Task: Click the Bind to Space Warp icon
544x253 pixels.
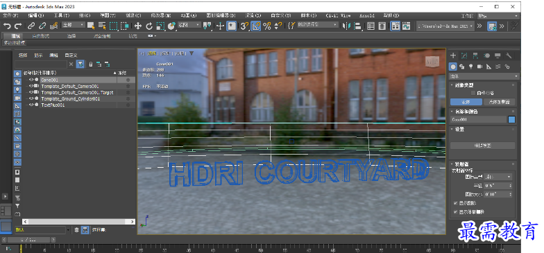Action: [53, 26]
